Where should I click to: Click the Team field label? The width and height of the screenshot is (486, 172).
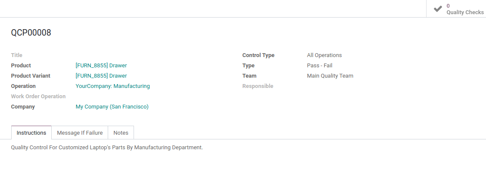[x=249, y=75]
